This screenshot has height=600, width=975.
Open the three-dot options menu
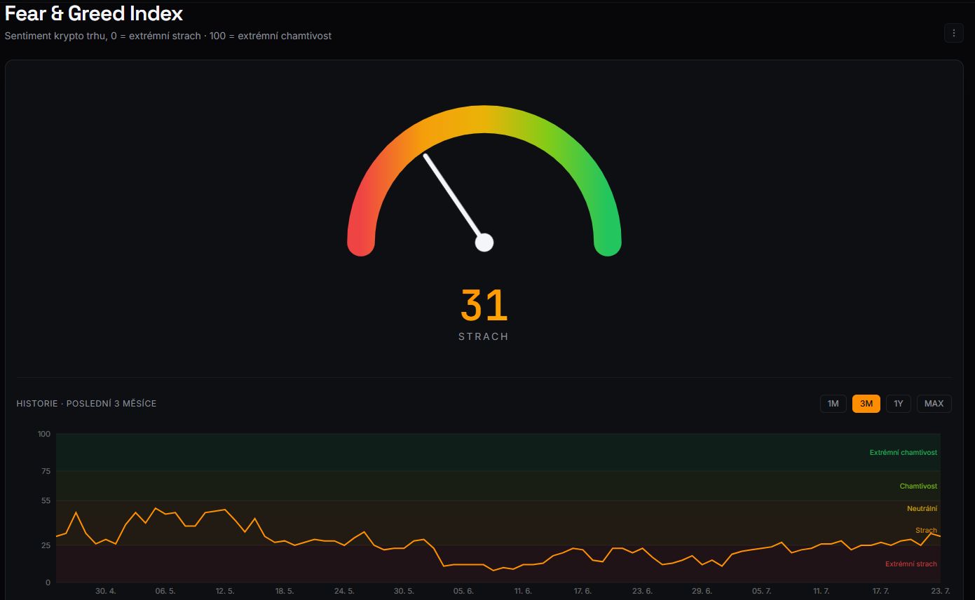953,33
